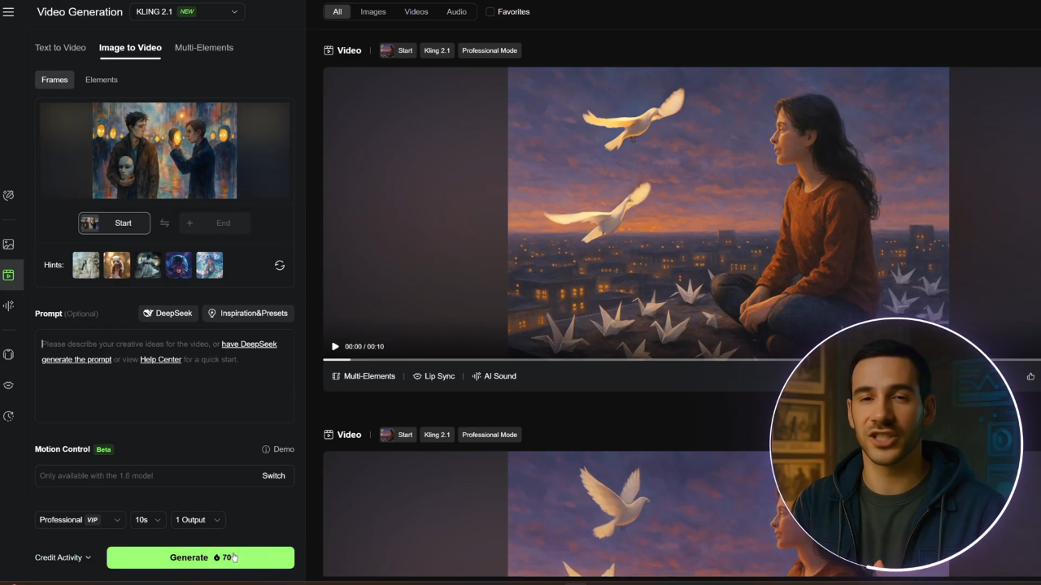1041x585 pixels.
Task: Pick the second hint thumbnail
Action: pyautogui.click(x=116, y=265)
